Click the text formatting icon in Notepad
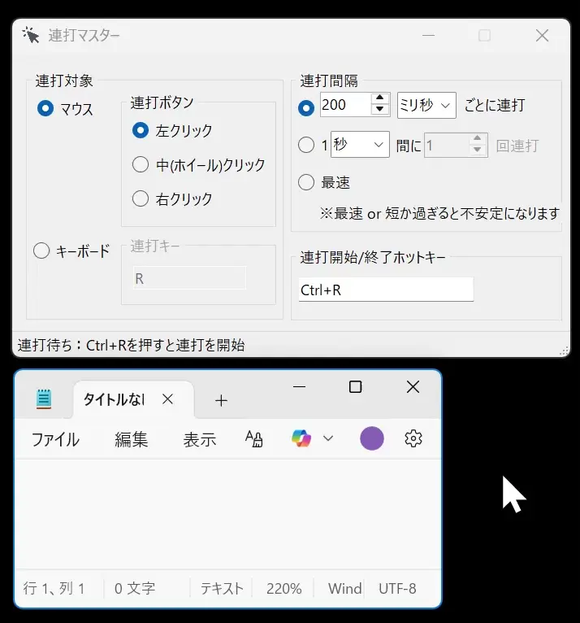Viewport: 580px width, 623px height. click(254, 438)
